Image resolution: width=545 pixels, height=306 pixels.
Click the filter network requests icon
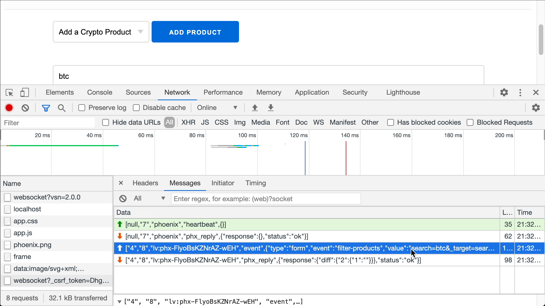tap(45, 108)
